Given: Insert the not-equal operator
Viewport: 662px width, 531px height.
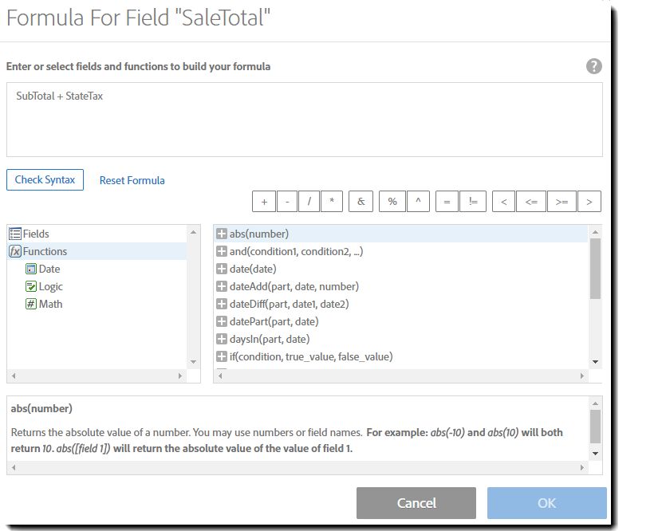Looking at the screenshot, I should pos(473,202).
